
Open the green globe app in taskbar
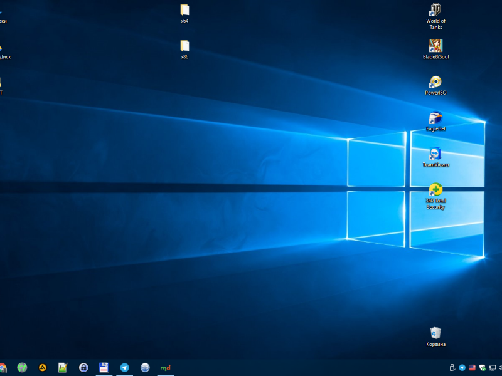point(22,368)
